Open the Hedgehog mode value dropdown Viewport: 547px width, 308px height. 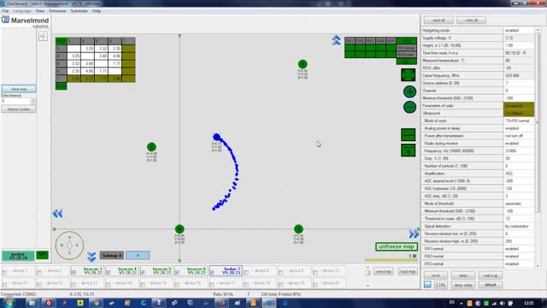coord(519,31)
